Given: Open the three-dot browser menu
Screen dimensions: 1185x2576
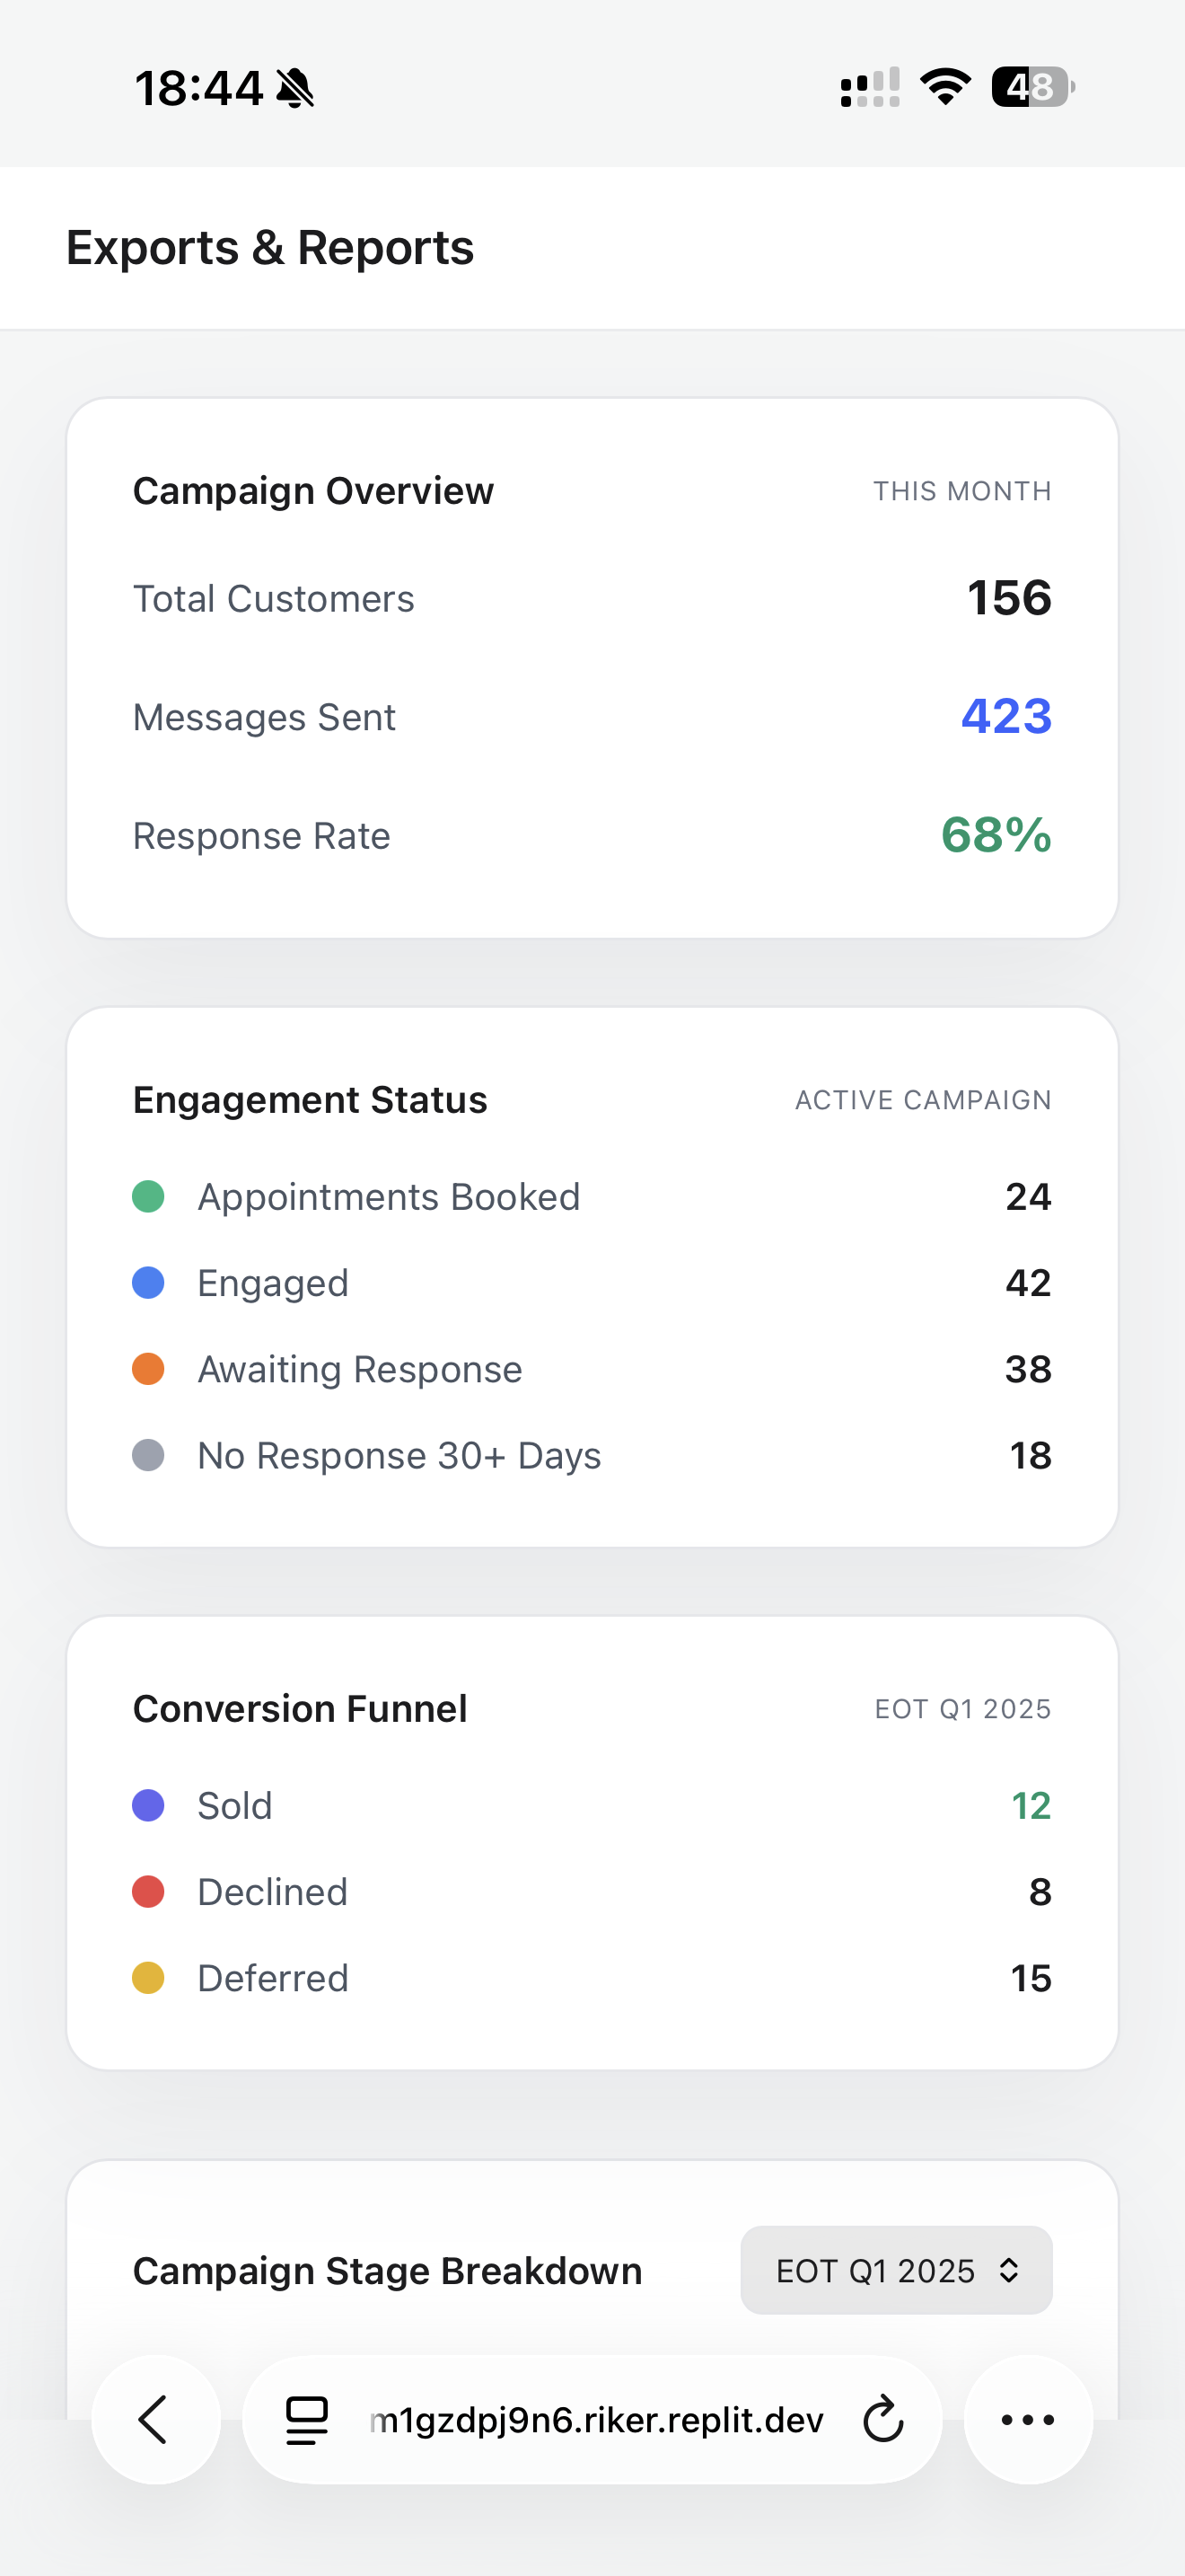Looking at the screenshot, I should [x=1028, y=2419].
